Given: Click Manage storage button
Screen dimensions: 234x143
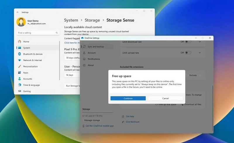Looking at the screenshot, I should 92,120.
